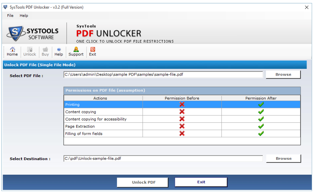Select the Filling of form fields row
Viewport: 314px width, 193px height.
point(103,134)
